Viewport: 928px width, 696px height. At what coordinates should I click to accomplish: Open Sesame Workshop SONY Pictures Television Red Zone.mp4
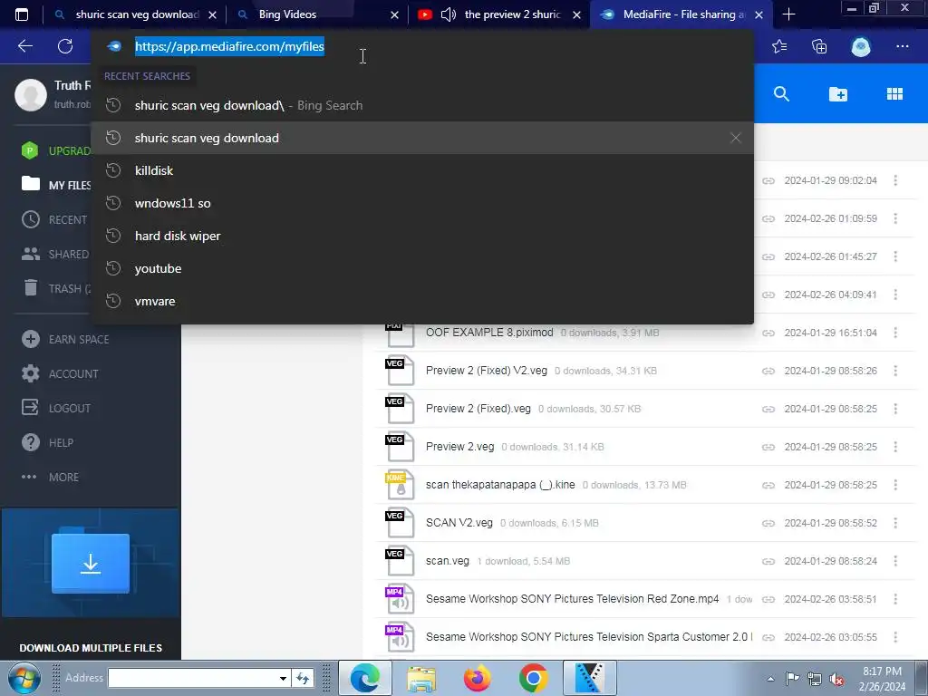pyautogui.click(x=573, y=599)
